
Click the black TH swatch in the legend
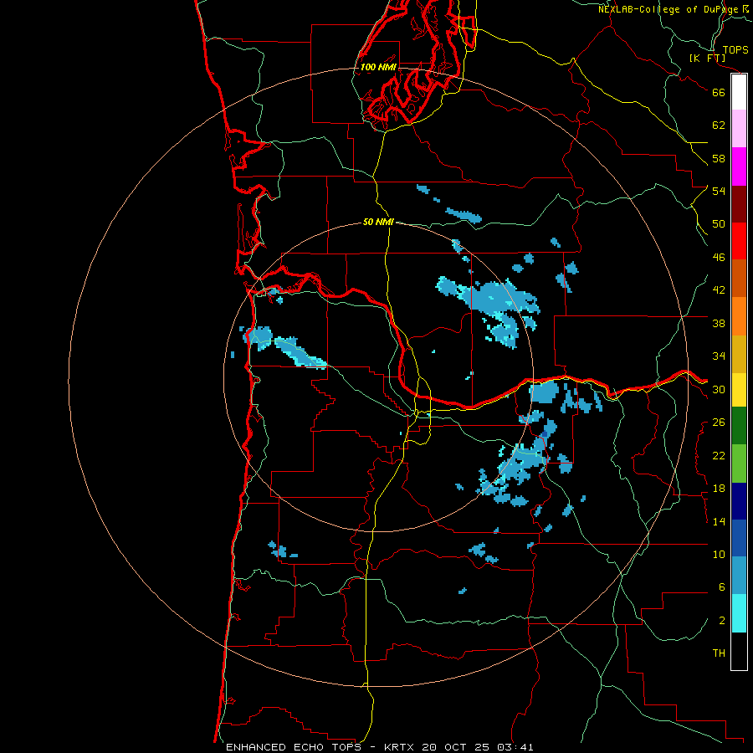[739, 651]
